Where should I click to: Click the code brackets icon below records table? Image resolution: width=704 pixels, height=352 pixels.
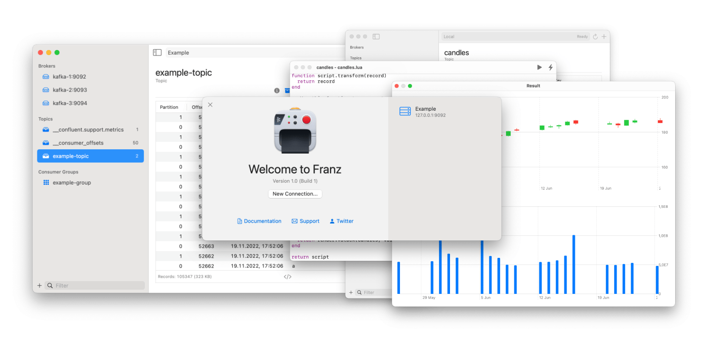(x=288, y=277)
